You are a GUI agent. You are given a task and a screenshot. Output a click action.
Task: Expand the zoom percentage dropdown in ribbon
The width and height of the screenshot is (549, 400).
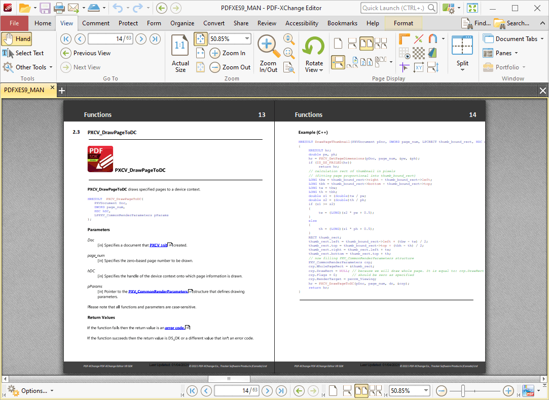(x=247, y=39)
